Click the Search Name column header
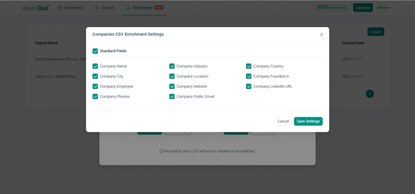The width and height of the screenshot is (415, 194). [47, 43]
